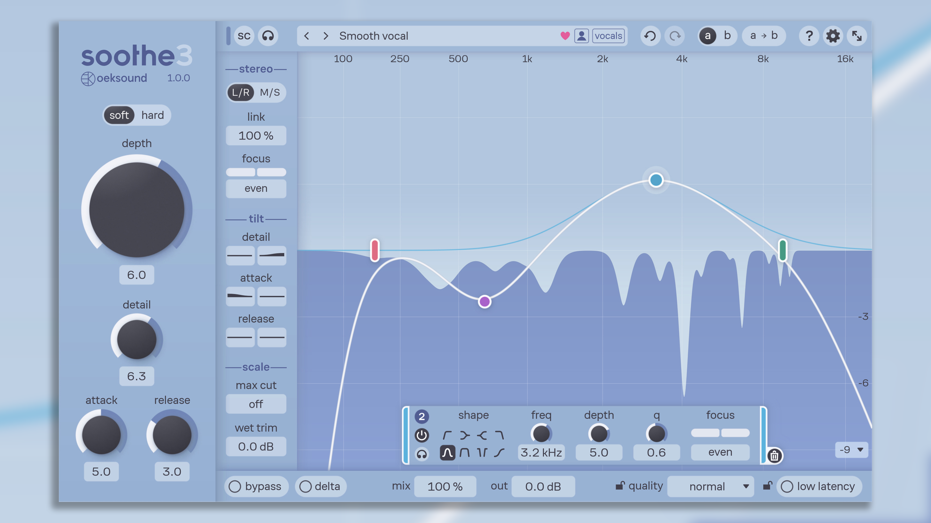Go to the previous preset
Image resolution: width=931 pixels, height=523 pixels.
[306, 36]
